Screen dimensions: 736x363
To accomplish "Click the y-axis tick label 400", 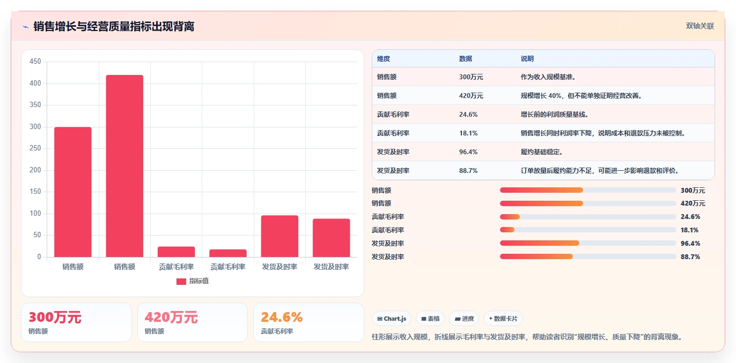I will (x=35, y=84).
